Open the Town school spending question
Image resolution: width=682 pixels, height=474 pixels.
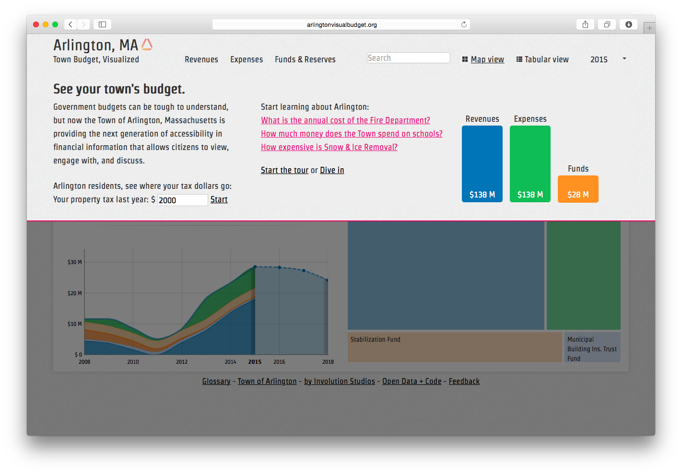pyautogui.click(x=352, y=134)
